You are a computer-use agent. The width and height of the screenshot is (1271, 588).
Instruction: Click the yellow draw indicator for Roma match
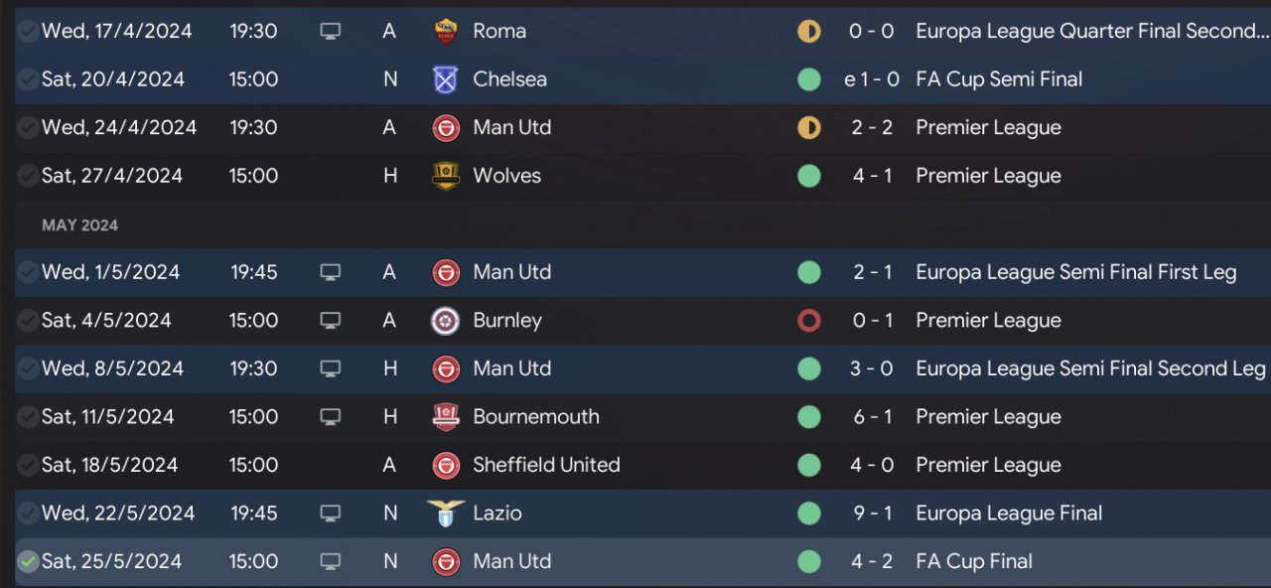click(x=809, y=32)
